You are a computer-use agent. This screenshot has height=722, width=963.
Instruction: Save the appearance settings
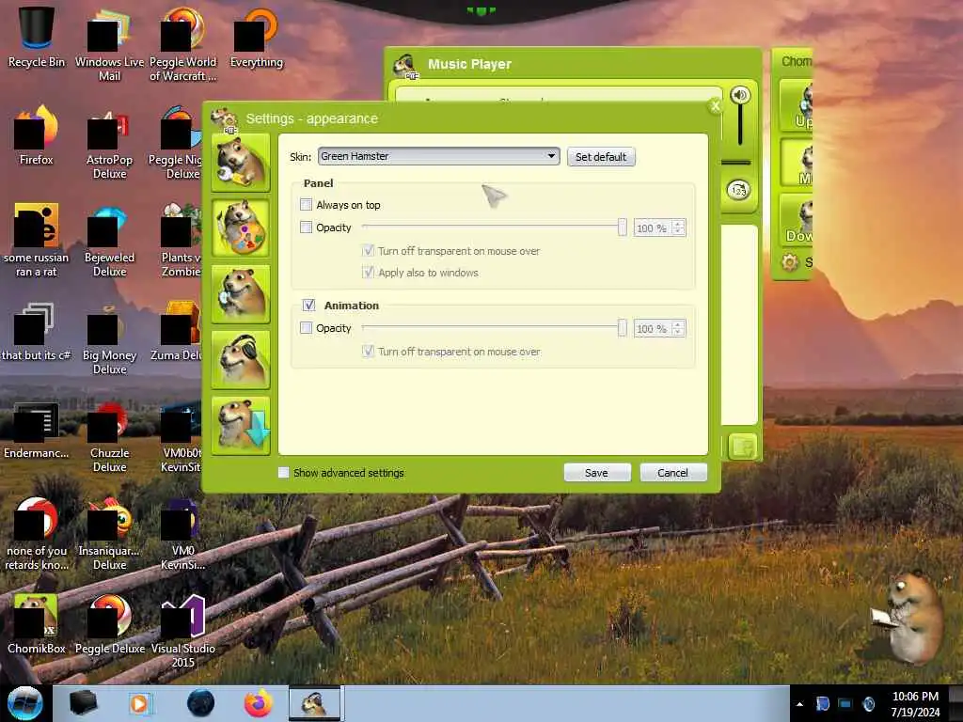597,473
